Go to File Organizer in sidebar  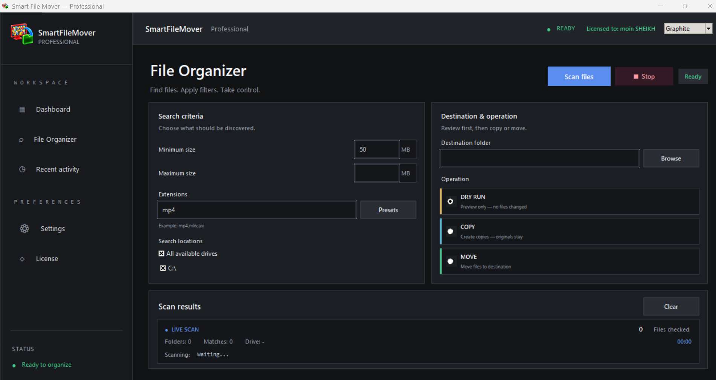click(x=55, y=139)
